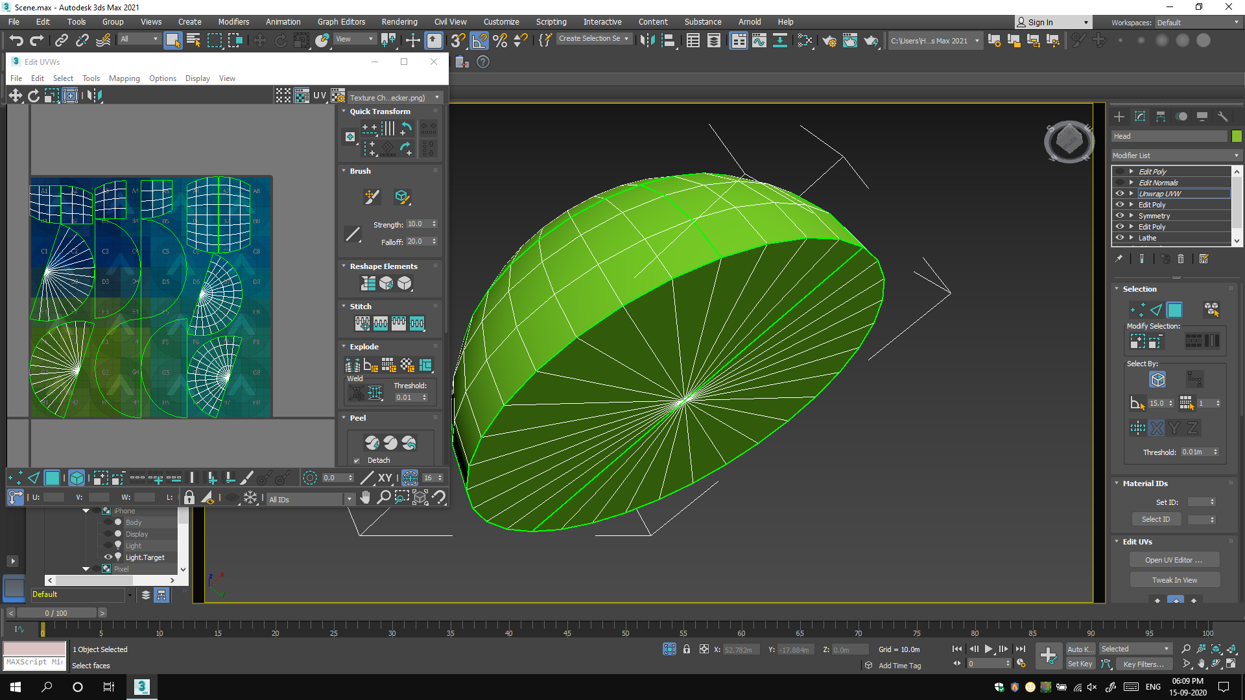Open Windows Start menu
Viewport: 1245px width, 700px height.
pyautogui.click(x=16, y=687)
